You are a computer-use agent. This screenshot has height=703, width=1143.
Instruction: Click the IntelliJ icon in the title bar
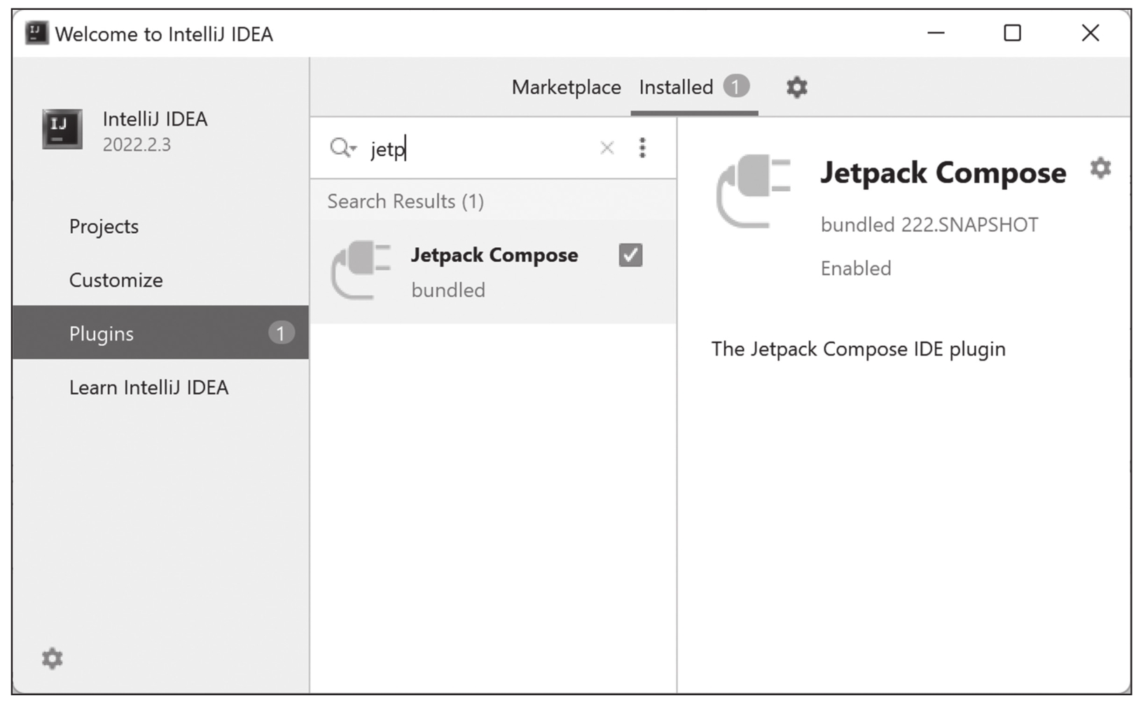(x=36, y=33)
